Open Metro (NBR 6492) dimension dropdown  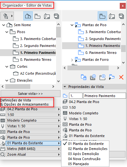[x=33, y=149]
